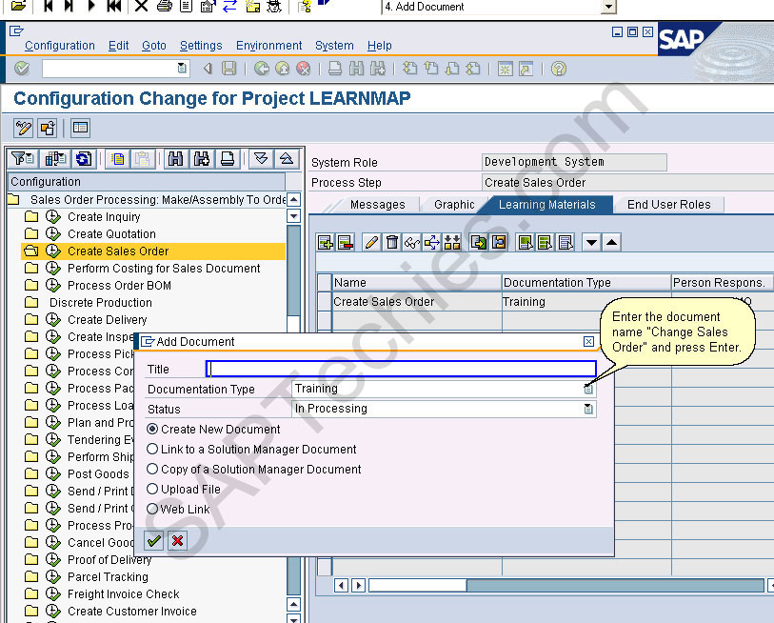Open the command field history dropdown
This screenshot has width=774, height=623.
tap(182, 69)
